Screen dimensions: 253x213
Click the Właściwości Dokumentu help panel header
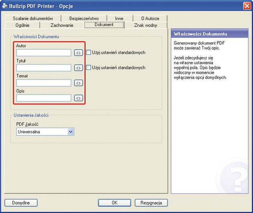click(209, 34)
